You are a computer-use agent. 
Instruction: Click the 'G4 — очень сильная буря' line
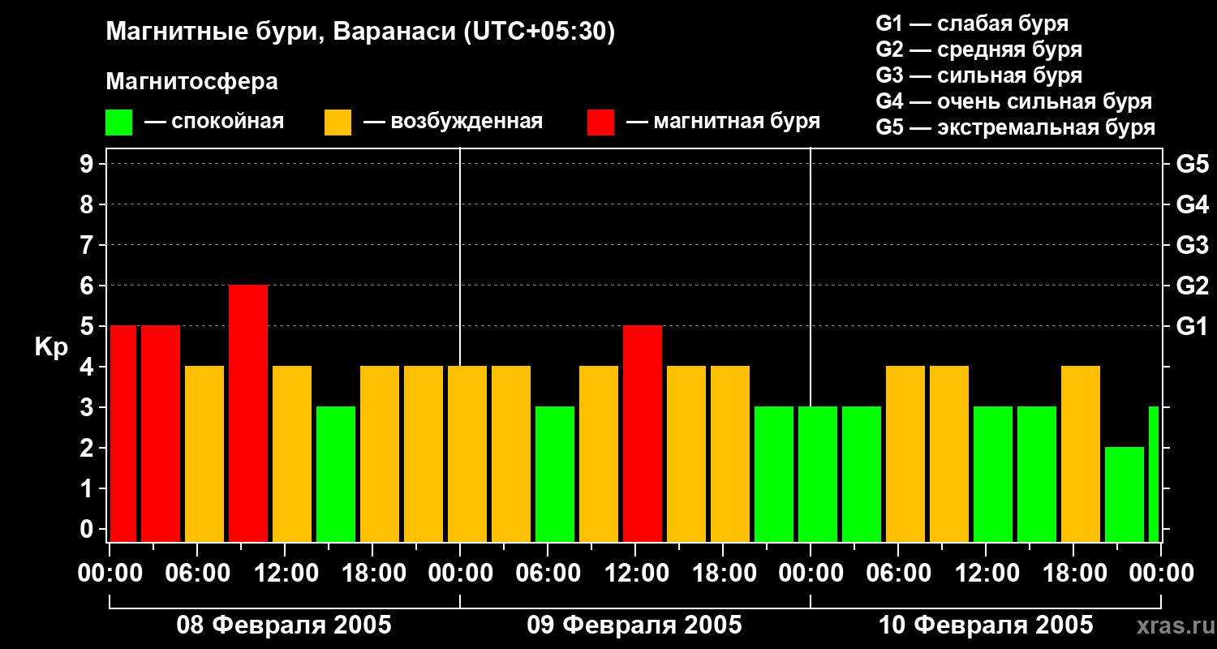1013,101
